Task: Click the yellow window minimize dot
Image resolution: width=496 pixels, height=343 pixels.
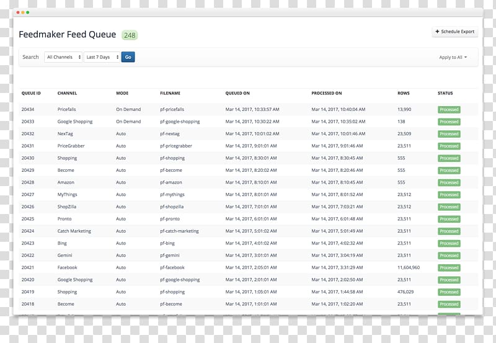Action: coord(23,12)
